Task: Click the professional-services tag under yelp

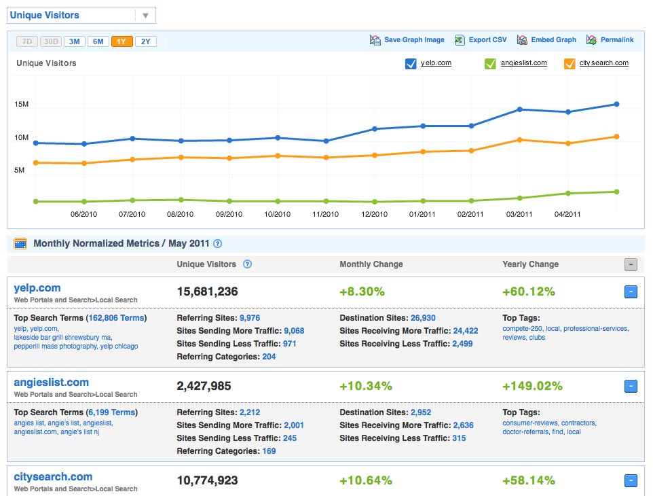Action: pos(595,328)
